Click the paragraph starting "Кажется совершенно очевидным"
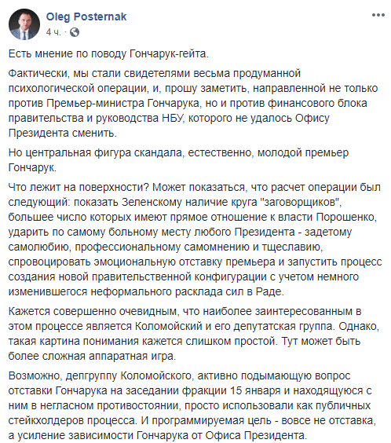Image resolution: width=391 pixels, height=443 pixels. click(194, 333)
